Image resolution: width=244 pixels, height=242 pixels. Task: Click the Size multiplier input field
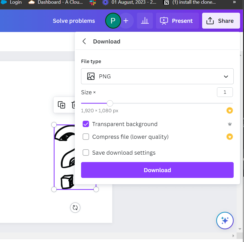[x=225, y=92]
